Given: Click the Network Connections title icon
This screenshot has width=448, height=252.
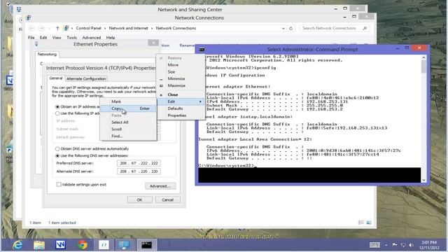Looking at the screenshot, I should [29, 17].
